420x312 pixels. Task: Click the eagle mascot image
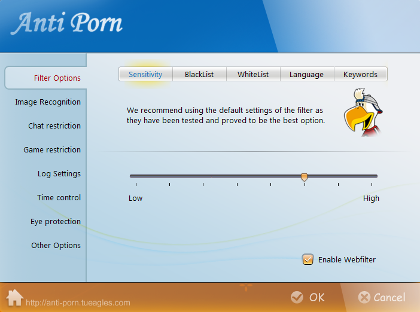[x=364, y=112]
